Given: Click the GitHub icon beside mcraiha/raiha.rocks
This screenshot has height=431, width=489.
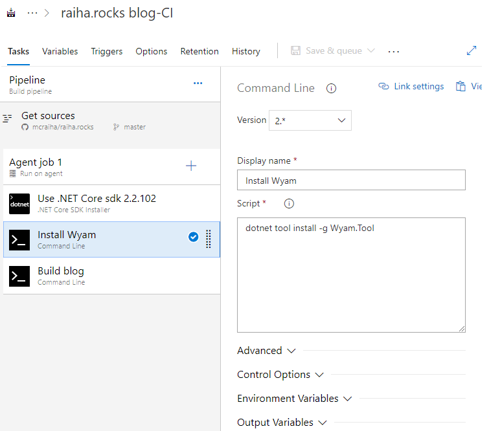Looking at the screenshot, I should tap(25, 127).
